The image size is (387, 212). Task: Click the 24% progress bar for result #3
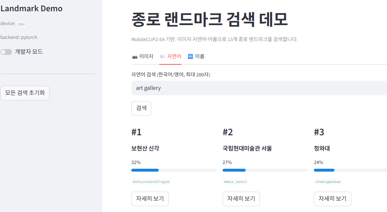click(351, 170)
